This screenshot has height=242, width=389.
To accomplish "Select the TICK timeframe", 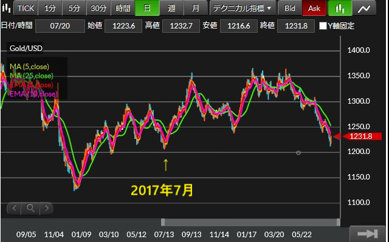I will [26, 8].
